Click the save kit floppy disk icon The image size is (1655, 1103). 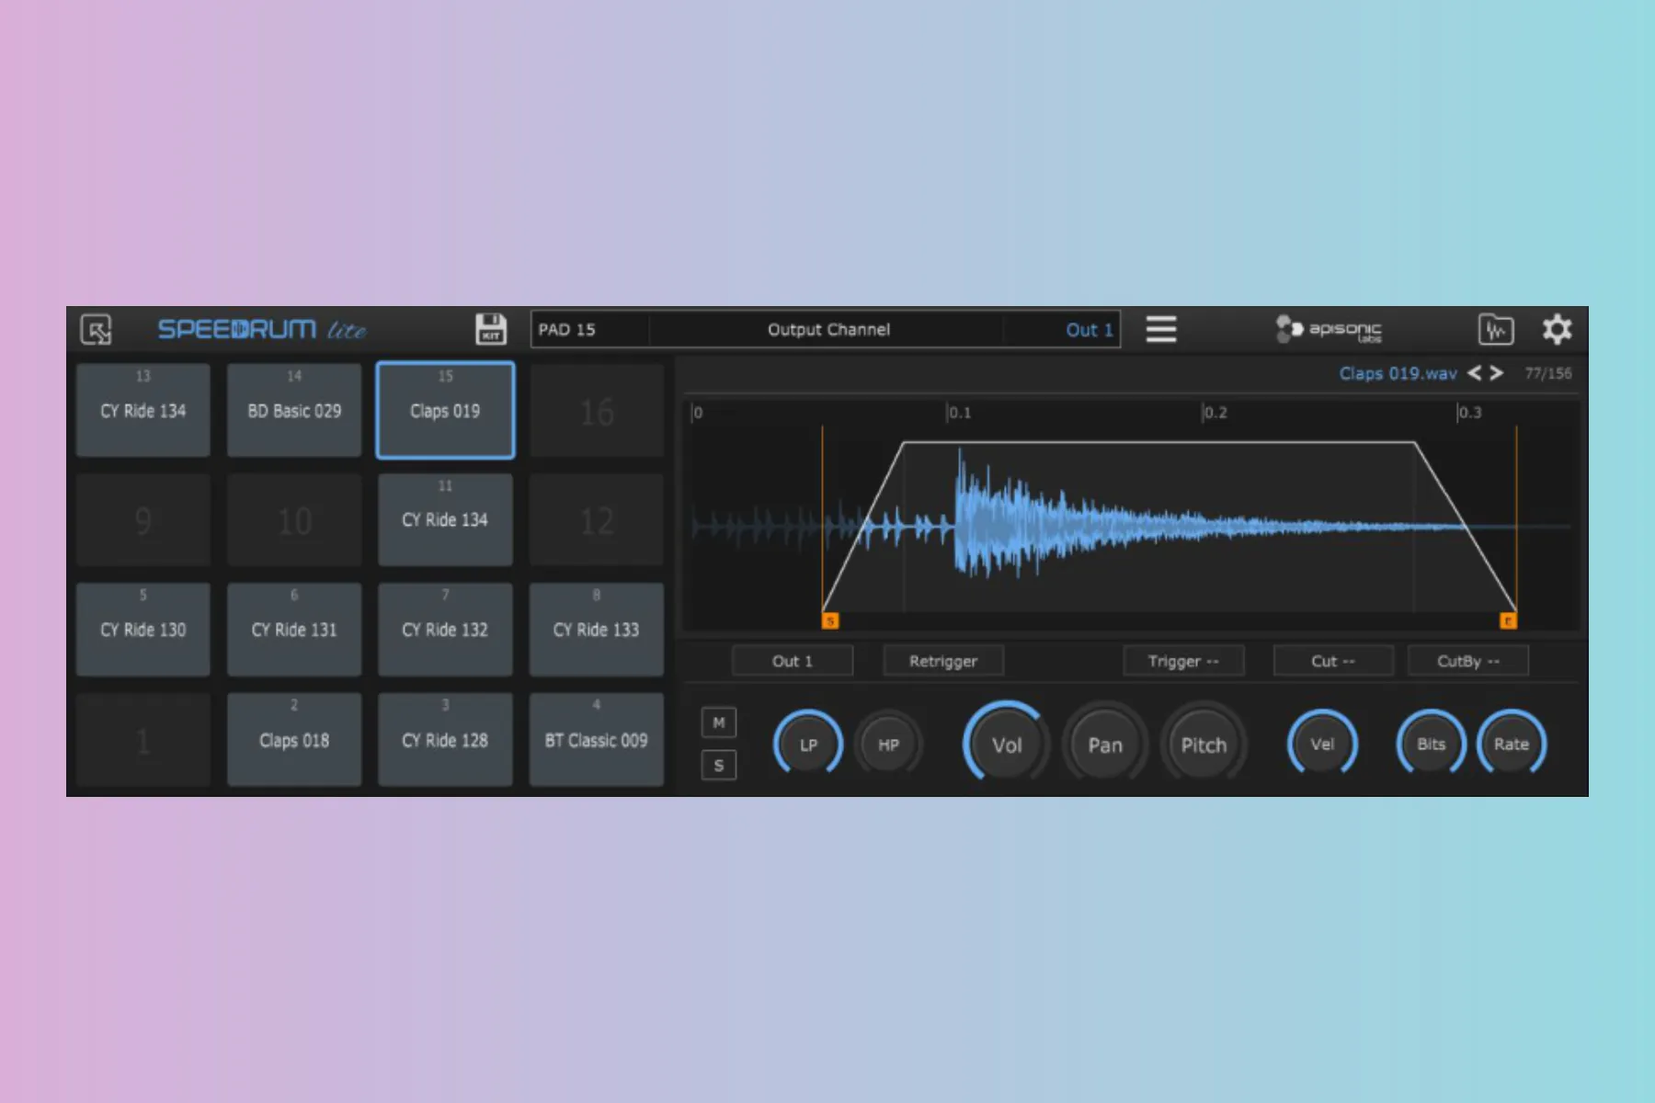490,329
